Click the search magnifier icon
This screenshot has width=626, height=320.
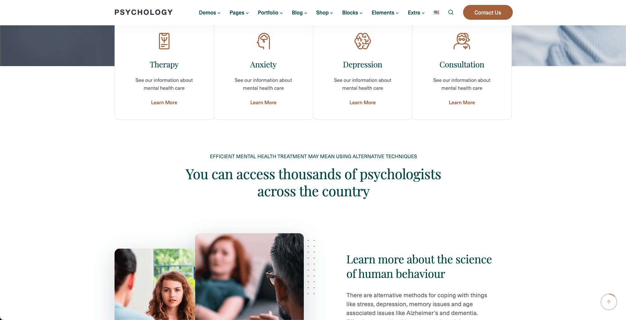[x=451, y=12]
